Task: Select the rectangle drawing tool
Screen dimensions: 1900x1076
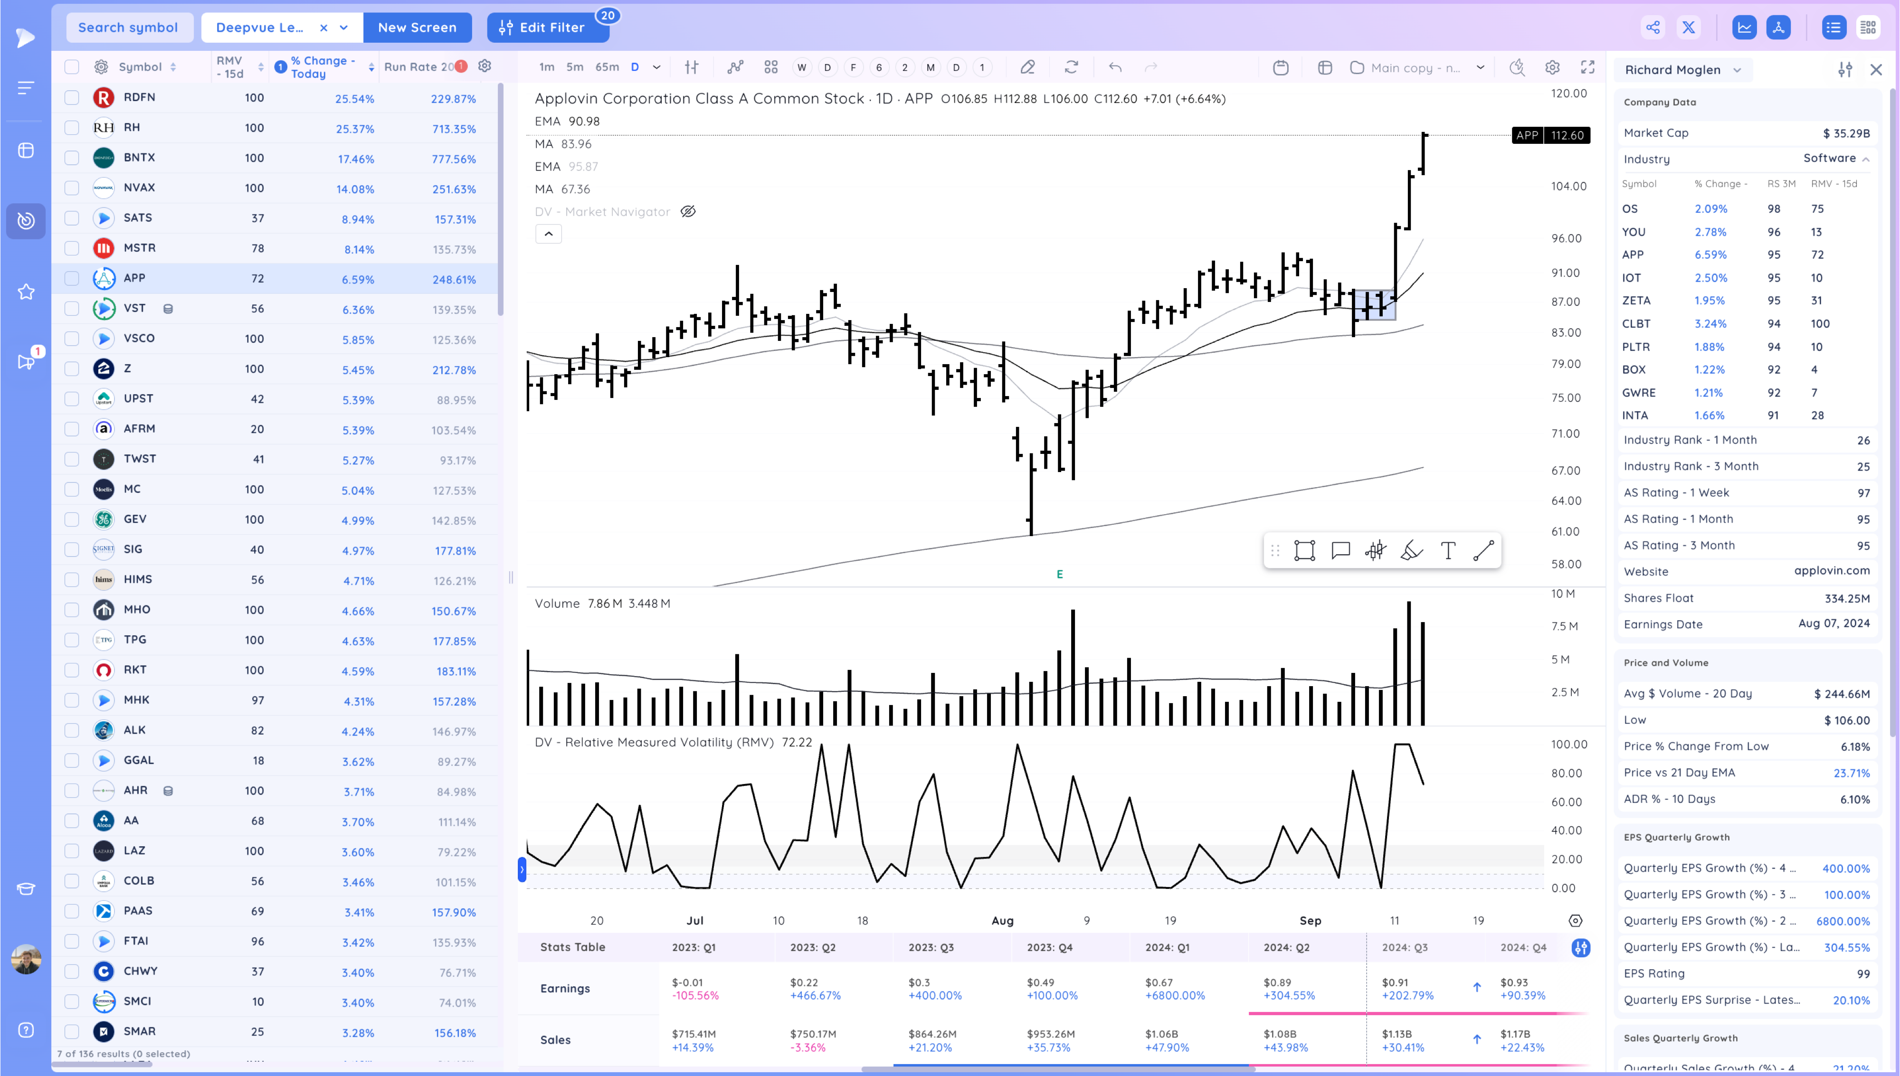Action: tap(1304, 550)
